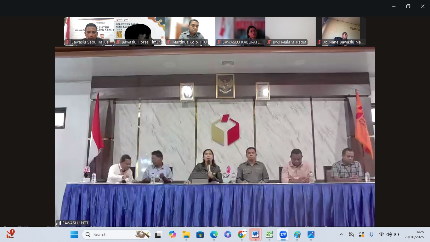Open the widgets panel with the 5 badge
Viewport: 430px width, 242px height.
point(10,234)
